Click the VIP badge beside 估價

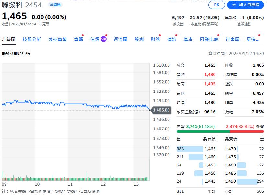click(x=104, y=39)
